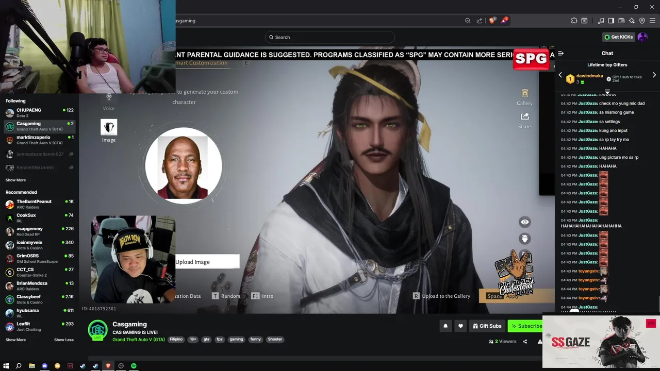Collapse Recommended channels with Show Less
The height and width of the screenshot is (371, 660).
pos(64,340)
